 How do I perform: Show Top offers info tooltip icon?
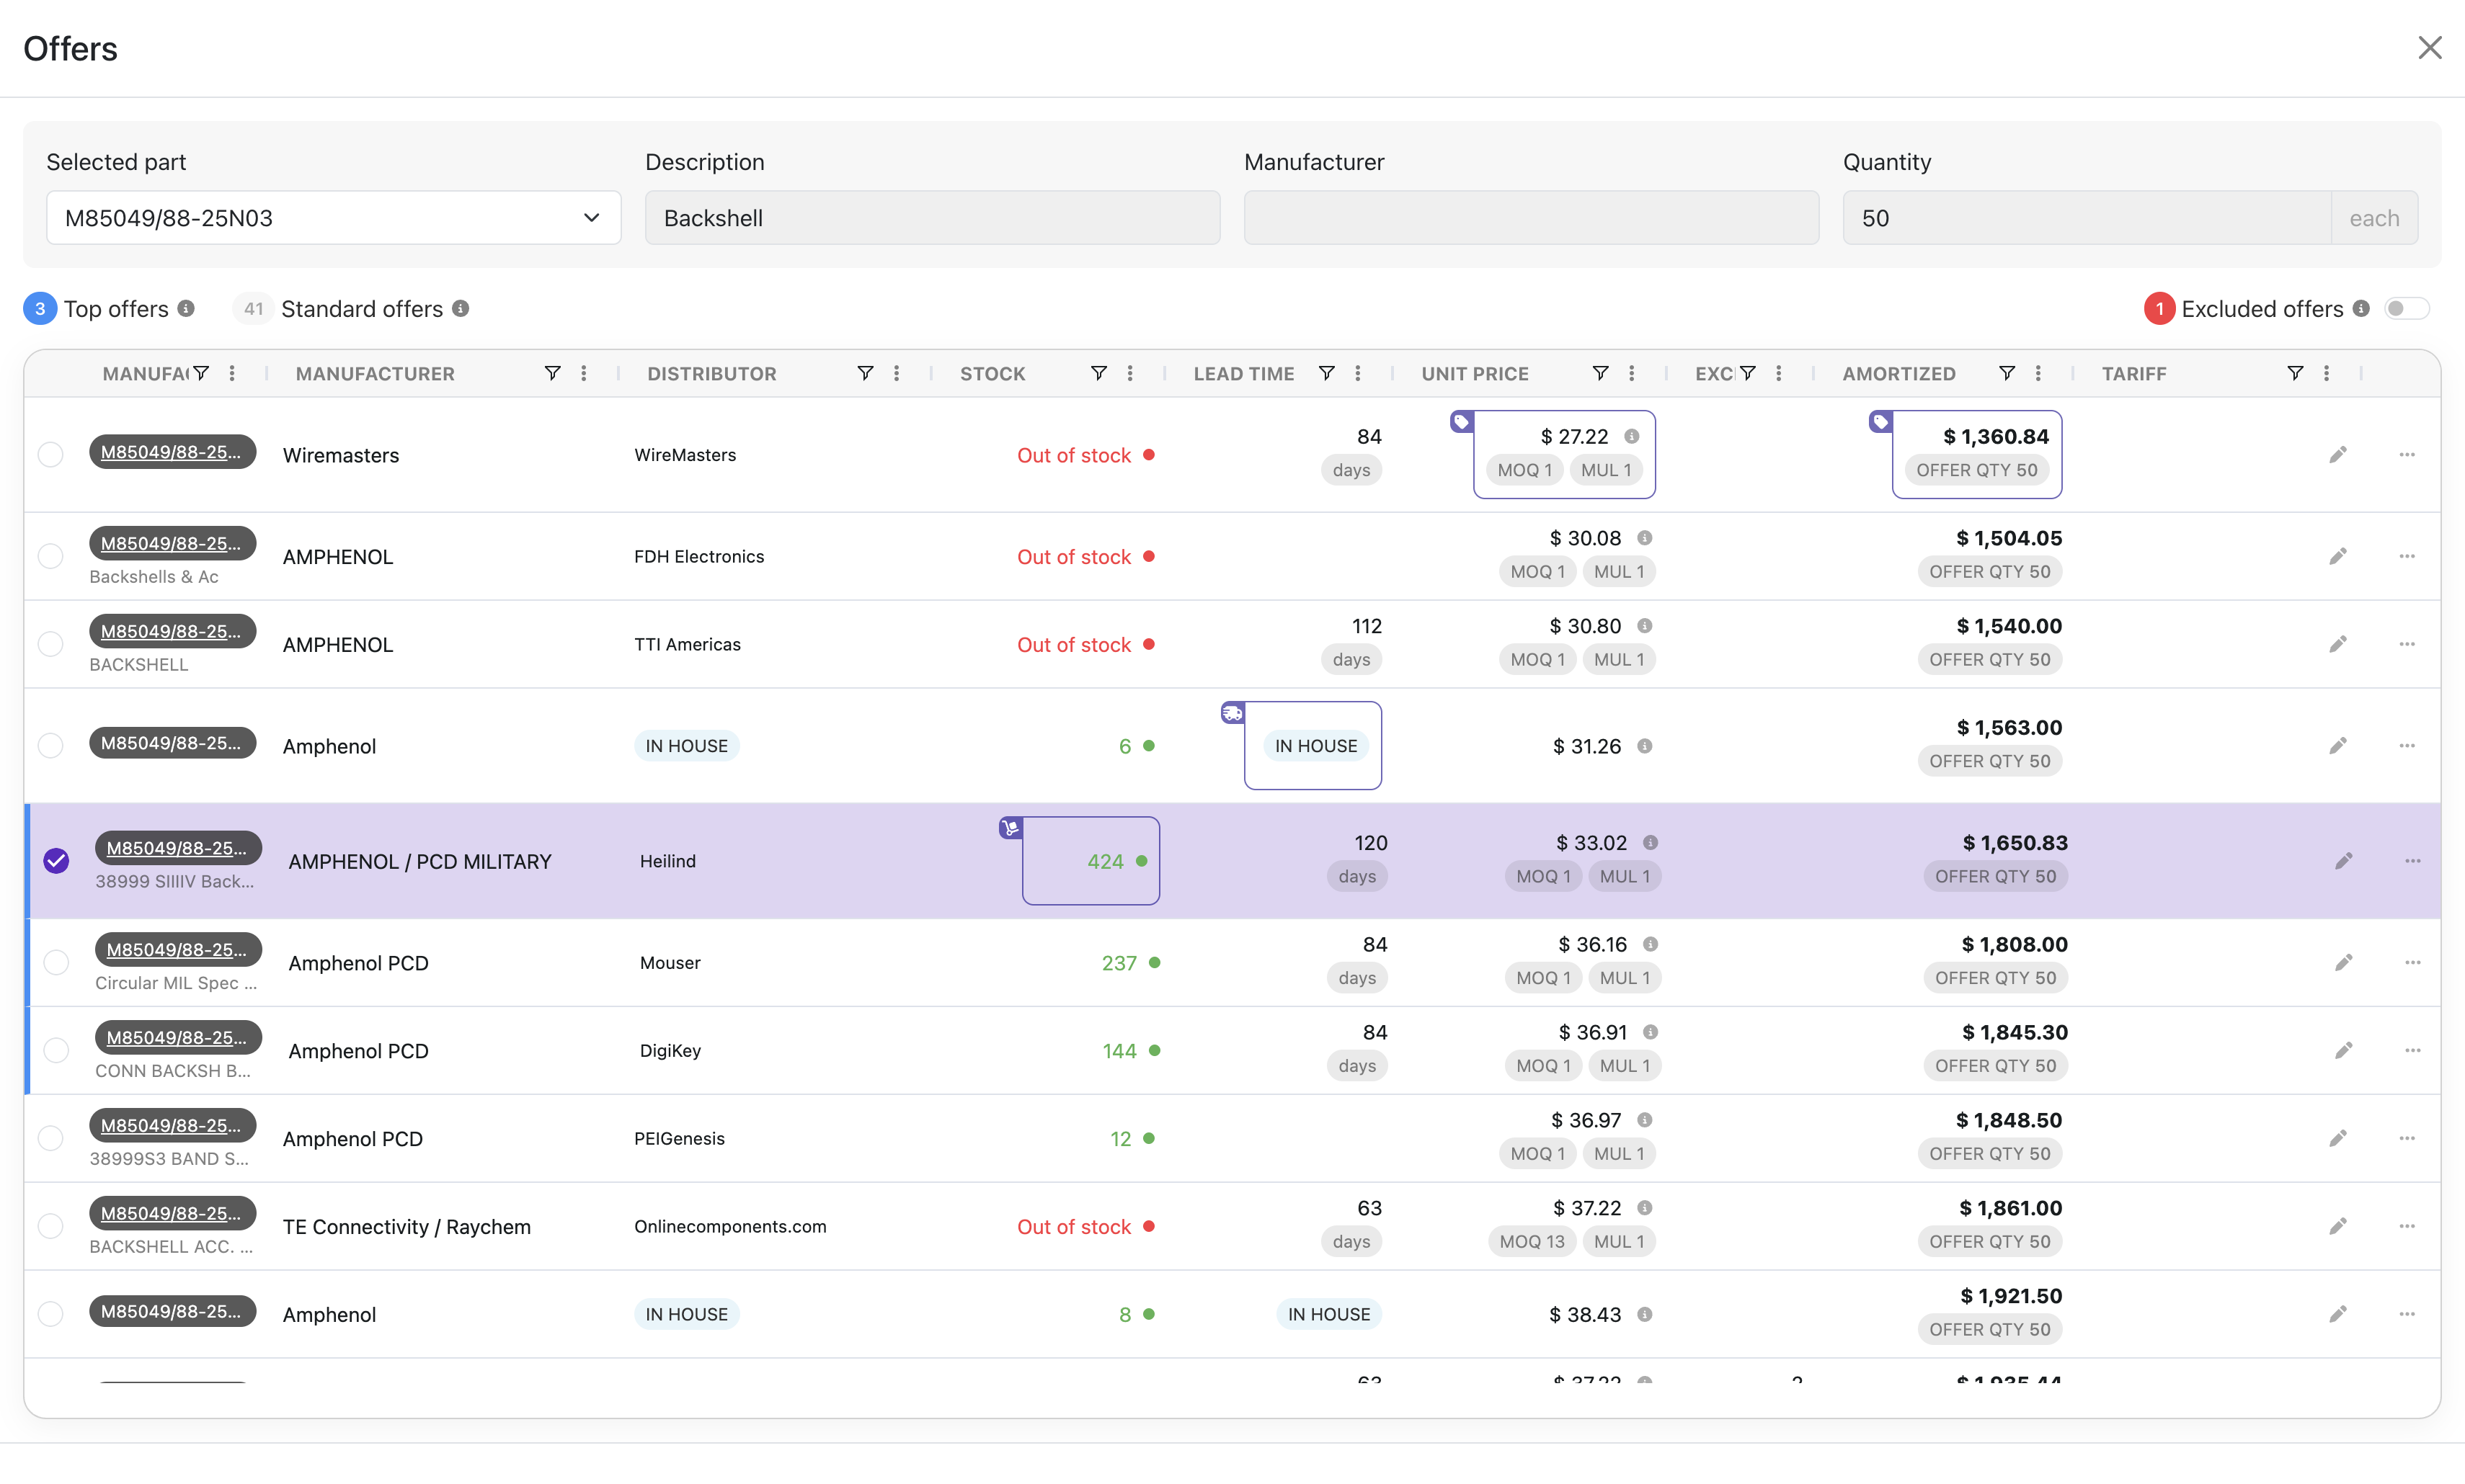(x=186, y=308)
